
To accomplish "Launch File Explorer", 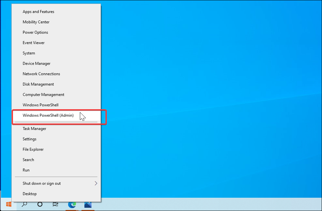I will click(x=56, y=149).
